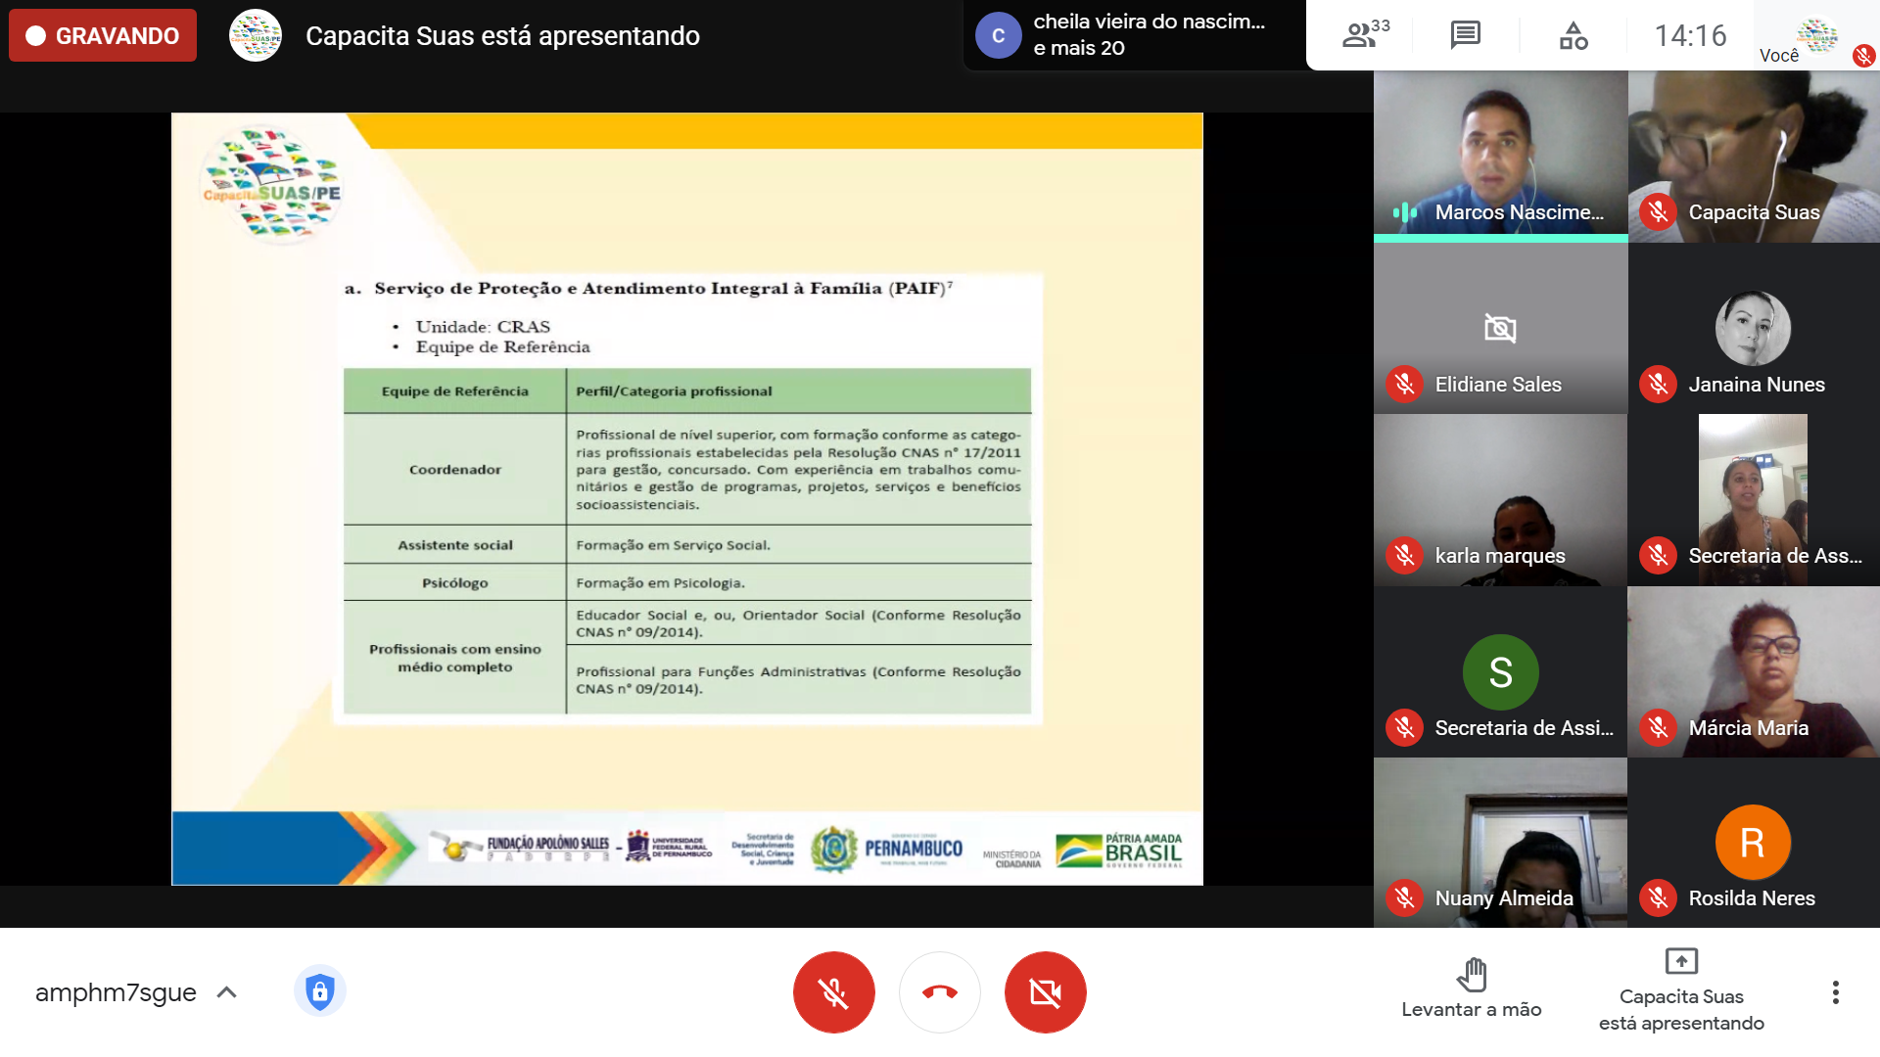Click the shared presentation slide area
This screenshot has width=1880, height=1057.
[686, 498]
